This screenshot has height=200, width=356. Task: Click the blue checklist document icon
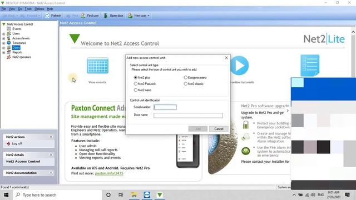coord(310,66)
